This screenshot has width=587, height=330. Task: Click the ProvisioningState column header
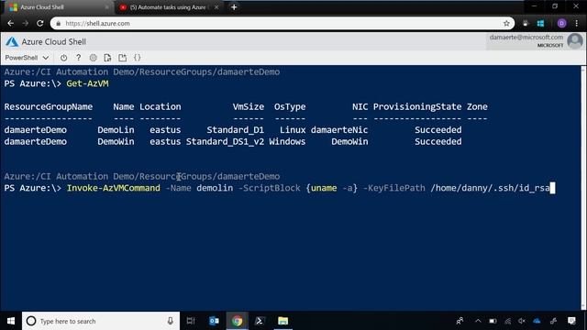417,106
